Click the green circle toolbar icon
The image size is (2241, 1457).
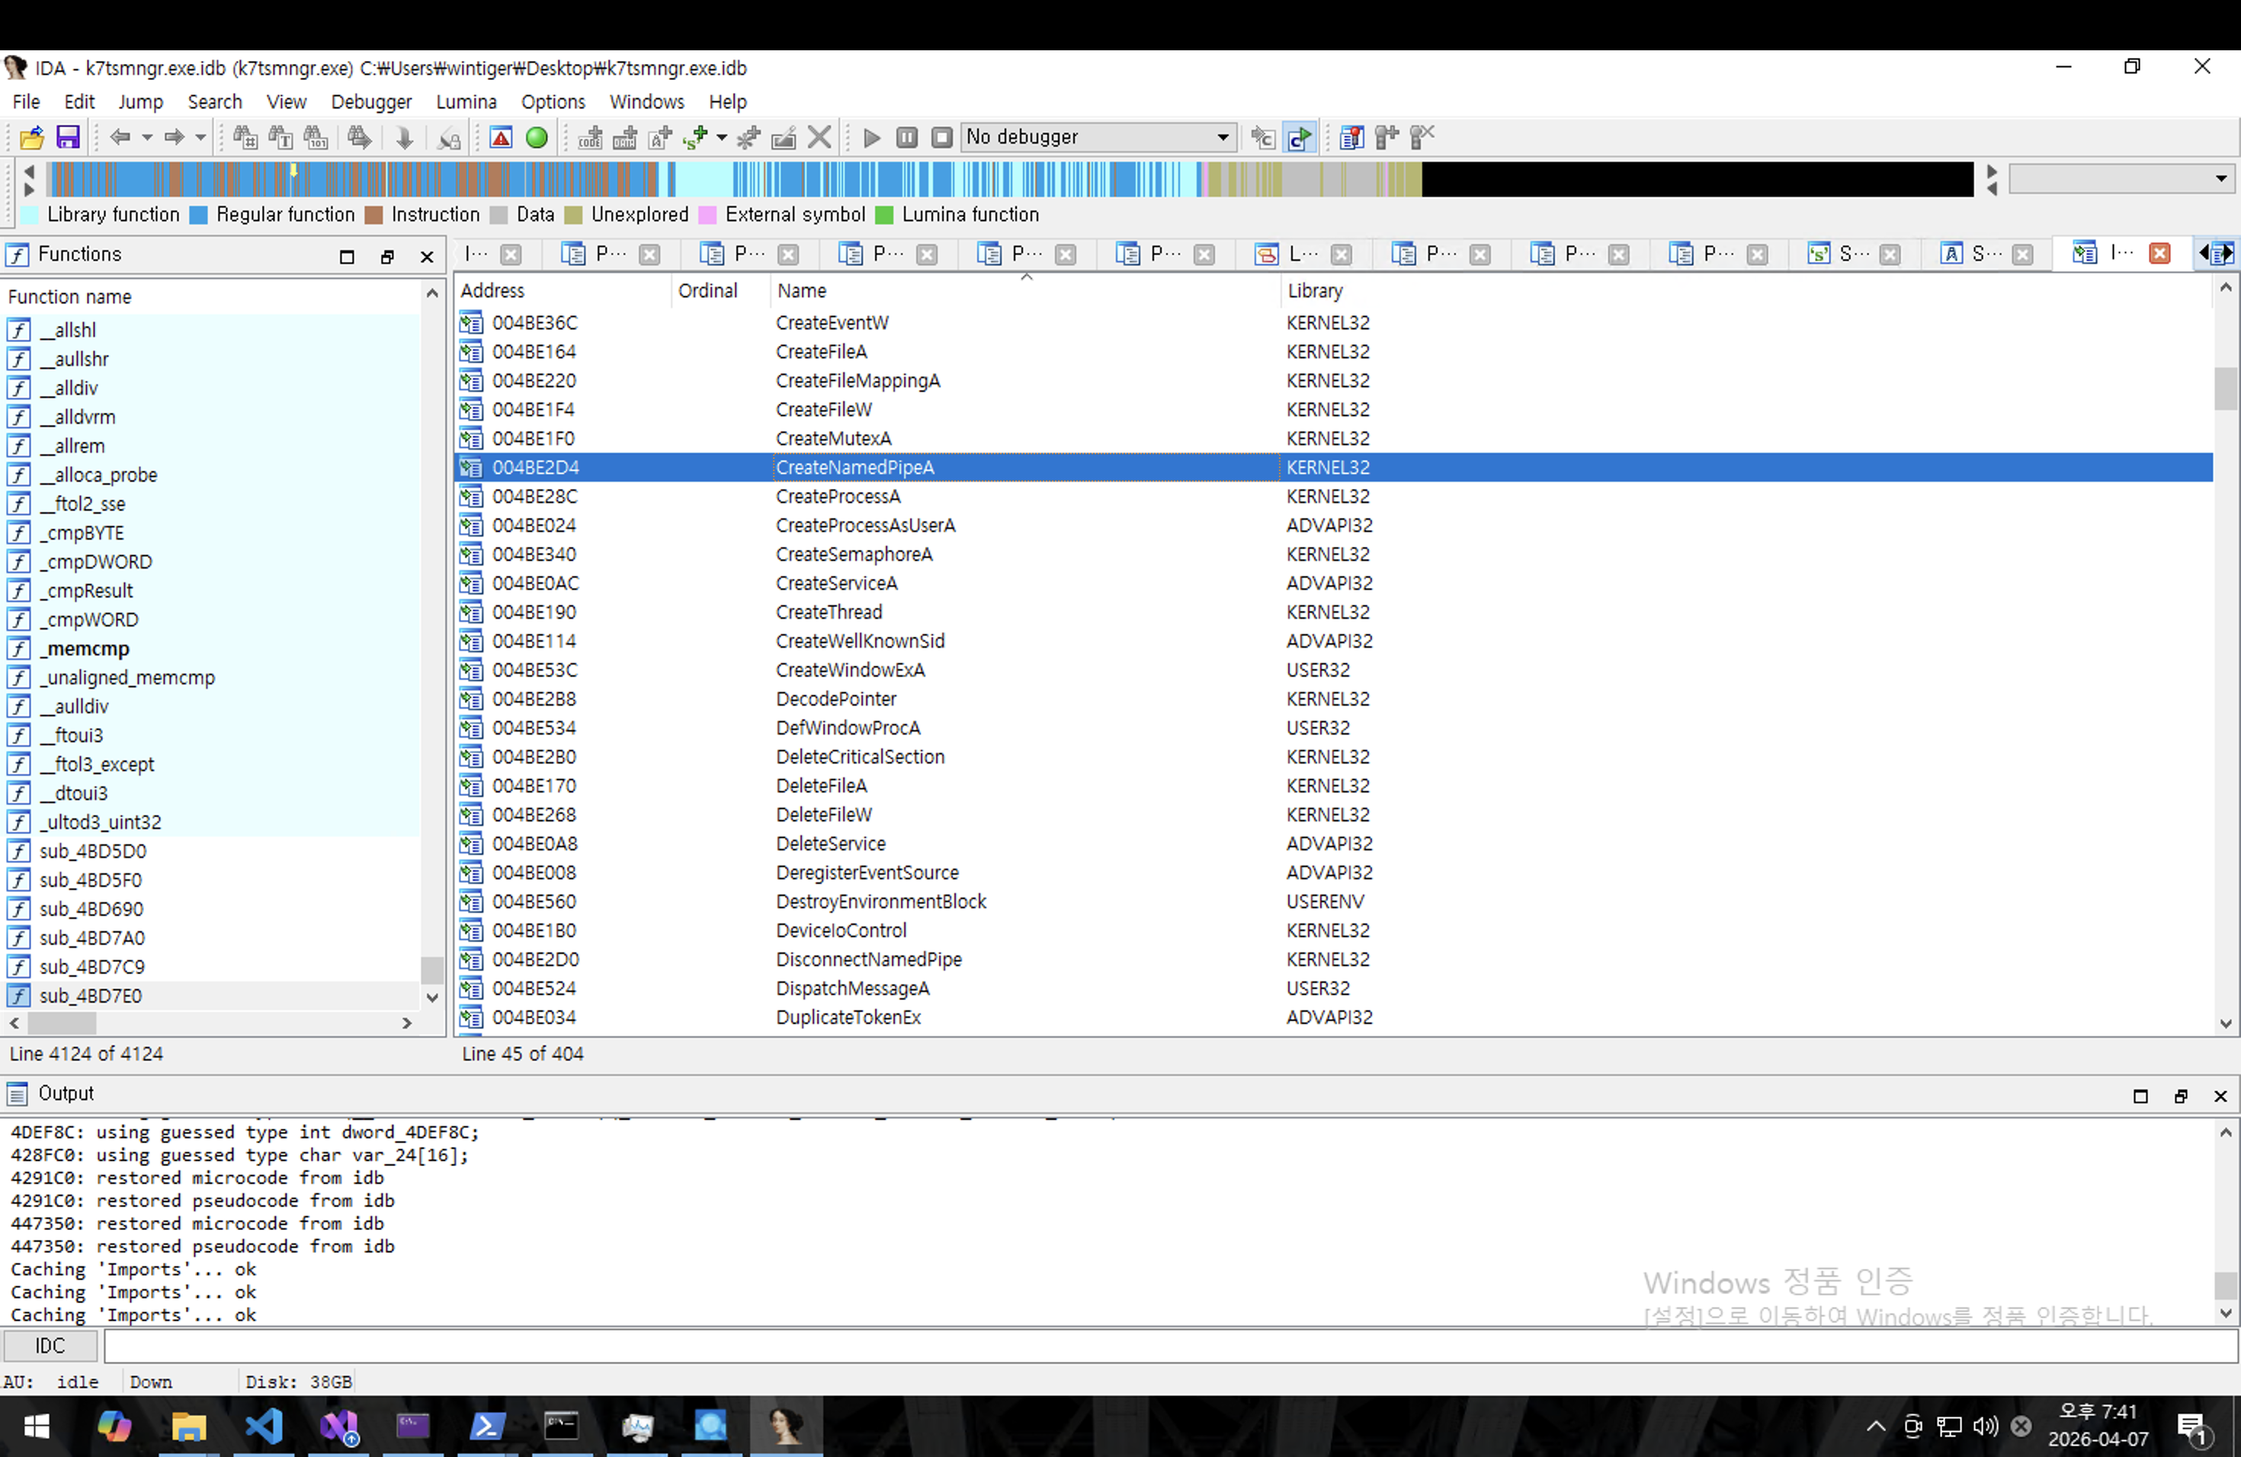coord(537,137)
